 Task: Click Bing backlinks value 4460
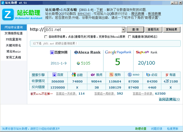tap(152, 87)
